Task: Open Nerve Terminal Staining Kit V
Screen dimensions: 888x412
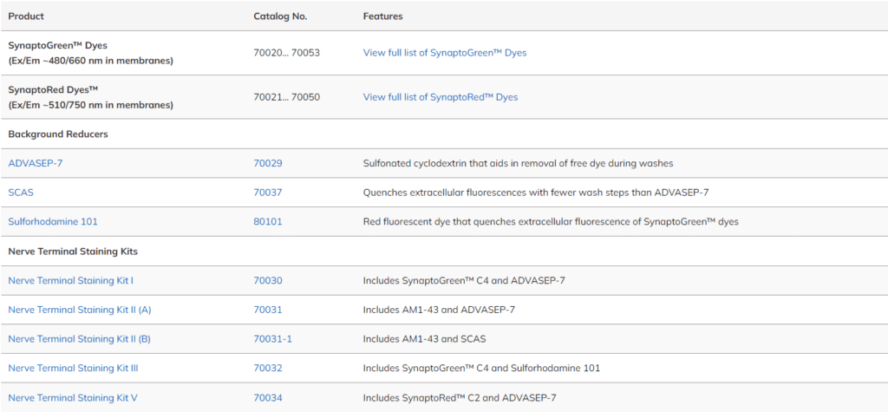Action: click(x=73, y=398)
